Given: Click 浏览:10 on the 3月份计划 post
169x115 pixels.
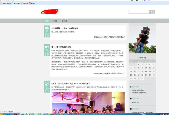Looking at the screenshot, I should coord(122,37).
